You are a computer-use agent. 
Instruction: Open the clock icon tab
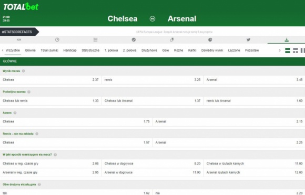[x=57, y=39]
